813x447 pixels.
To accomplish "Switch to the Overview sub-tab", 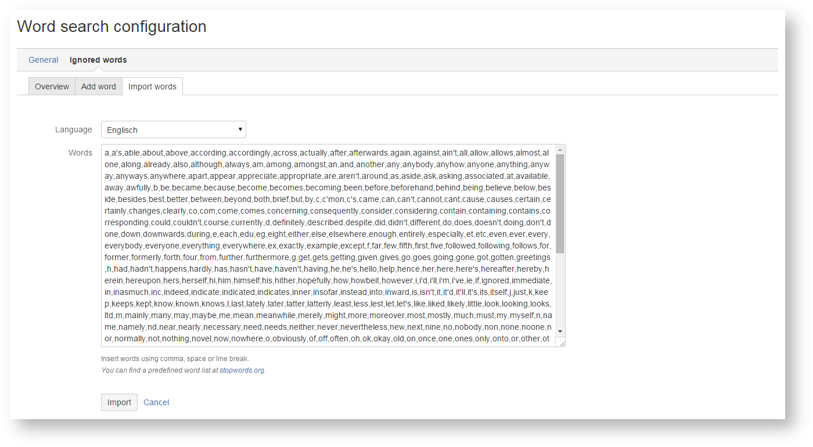I will pos(52,86).
